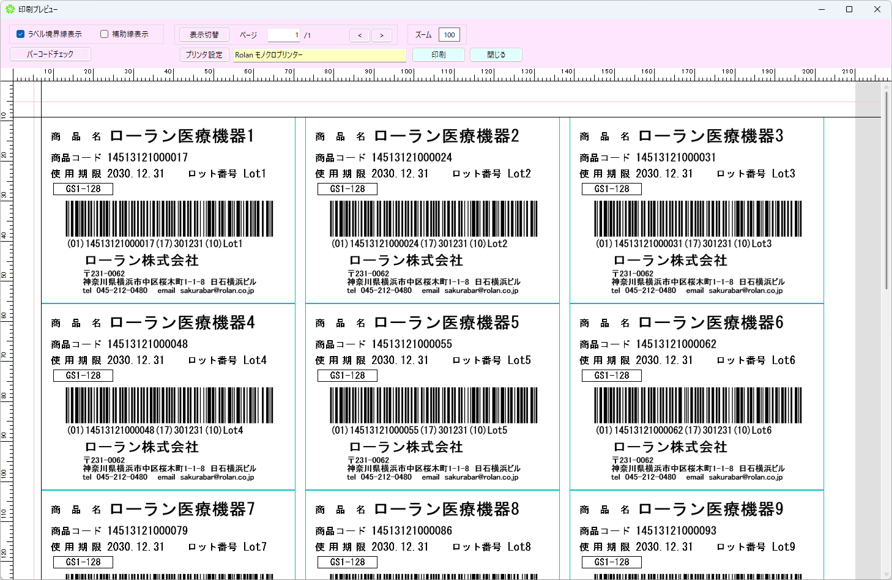Click the 商品コード 14513121000048 text on label 4

click(119, 344)
